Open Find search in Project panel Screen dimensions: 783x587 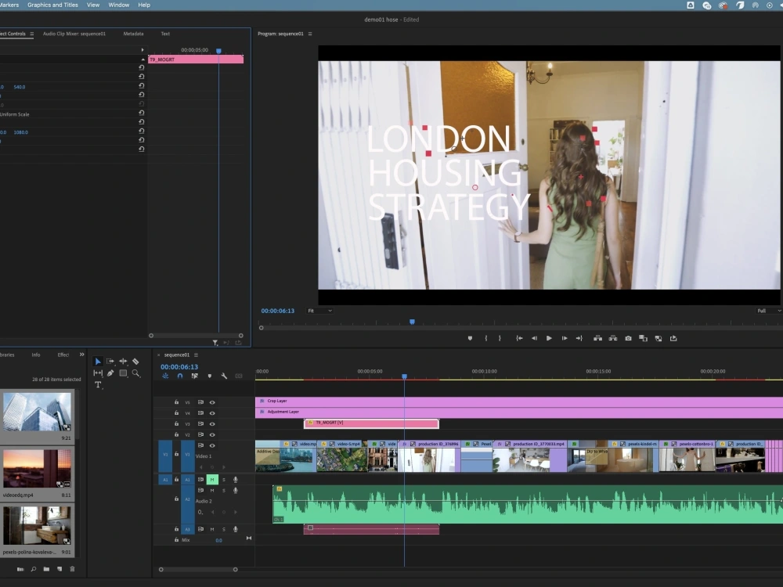pyautogui.click(x=34, y=569)
